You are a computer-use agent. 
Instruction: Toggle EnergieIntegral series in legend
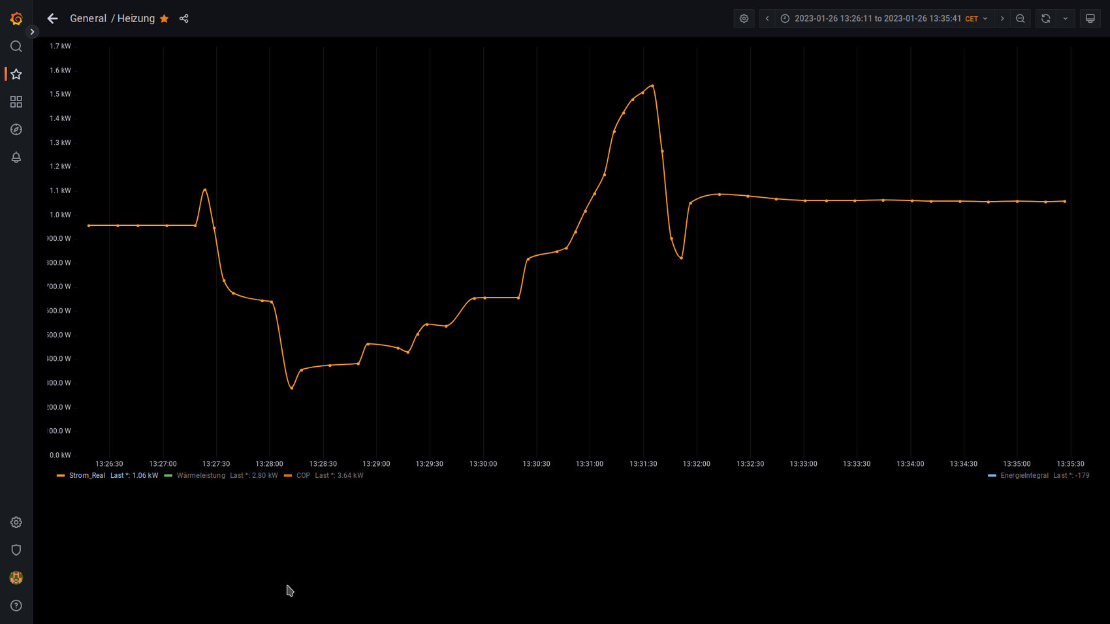click(x=1024, y=476)
